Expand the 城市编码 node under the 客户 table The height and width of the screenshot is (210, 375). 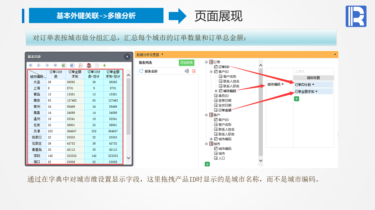click(x=211, y=139)
